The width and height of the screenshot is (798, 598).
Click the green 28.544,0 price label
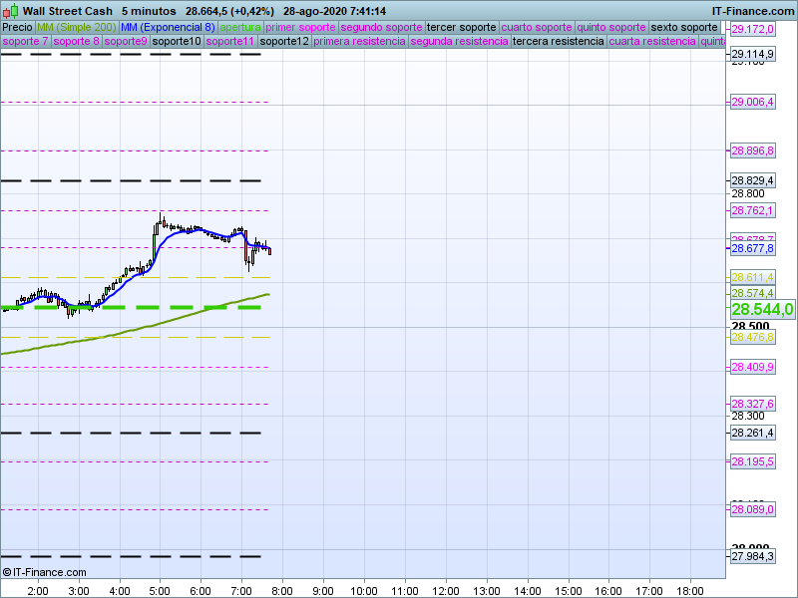tap(762, 309)
